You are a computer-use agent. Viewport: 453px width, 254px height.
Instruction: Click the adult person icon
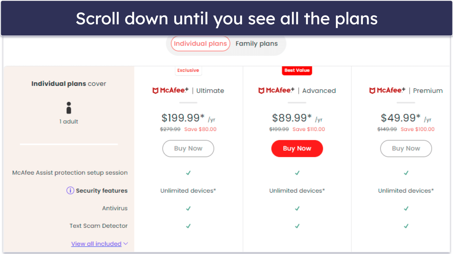point(69,108)
